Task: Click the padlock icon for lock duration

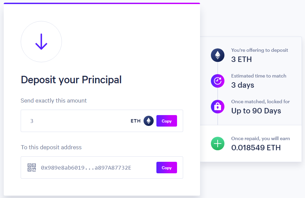Action: coord(218,107)
